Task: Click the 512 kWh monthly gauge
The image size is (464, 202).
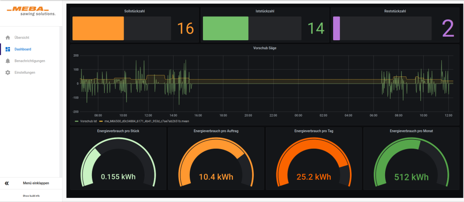Action: click(x=411, y=163)
